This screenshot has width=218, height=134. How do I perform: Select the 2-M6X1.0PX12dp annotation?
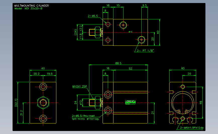click(192, 128)
